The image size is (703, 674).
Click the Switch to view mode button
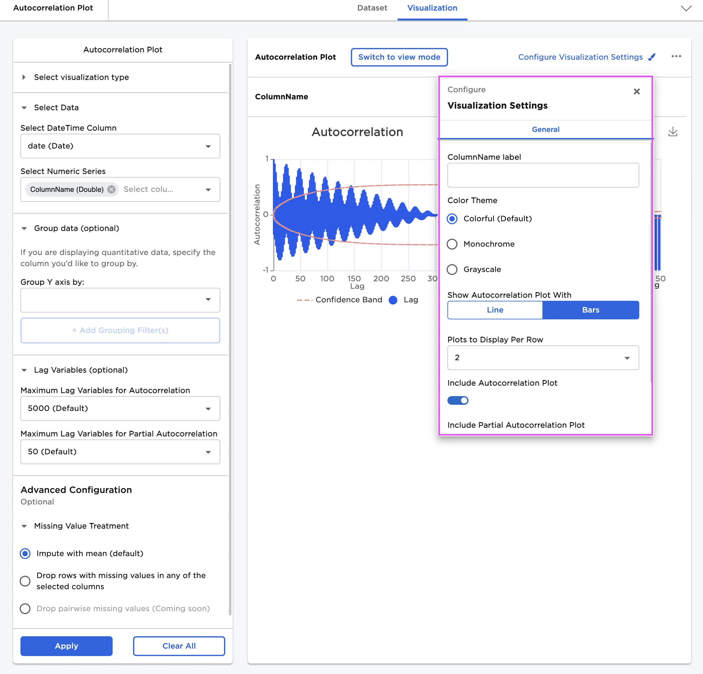[399, 57]
